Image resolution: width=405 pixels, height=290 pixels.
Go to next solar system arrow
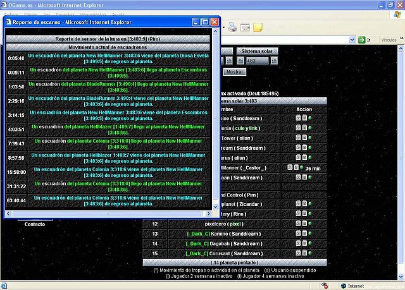[x=274, y=61]
